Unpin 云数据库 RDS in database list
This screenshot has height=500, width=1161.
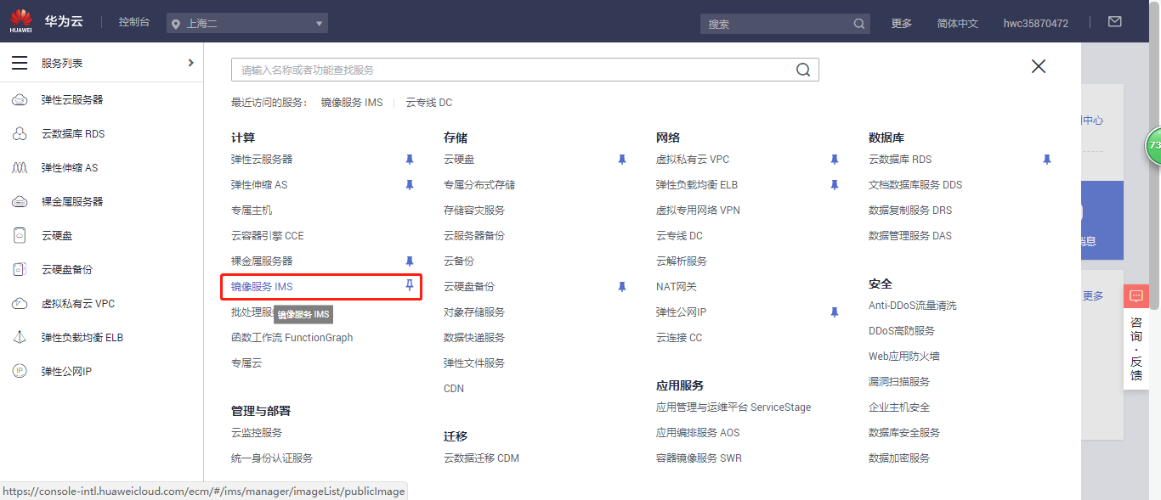(x=1047, y=160)
